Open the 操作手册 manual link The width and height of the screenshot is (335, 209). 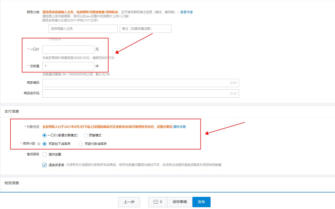(179, 127)
